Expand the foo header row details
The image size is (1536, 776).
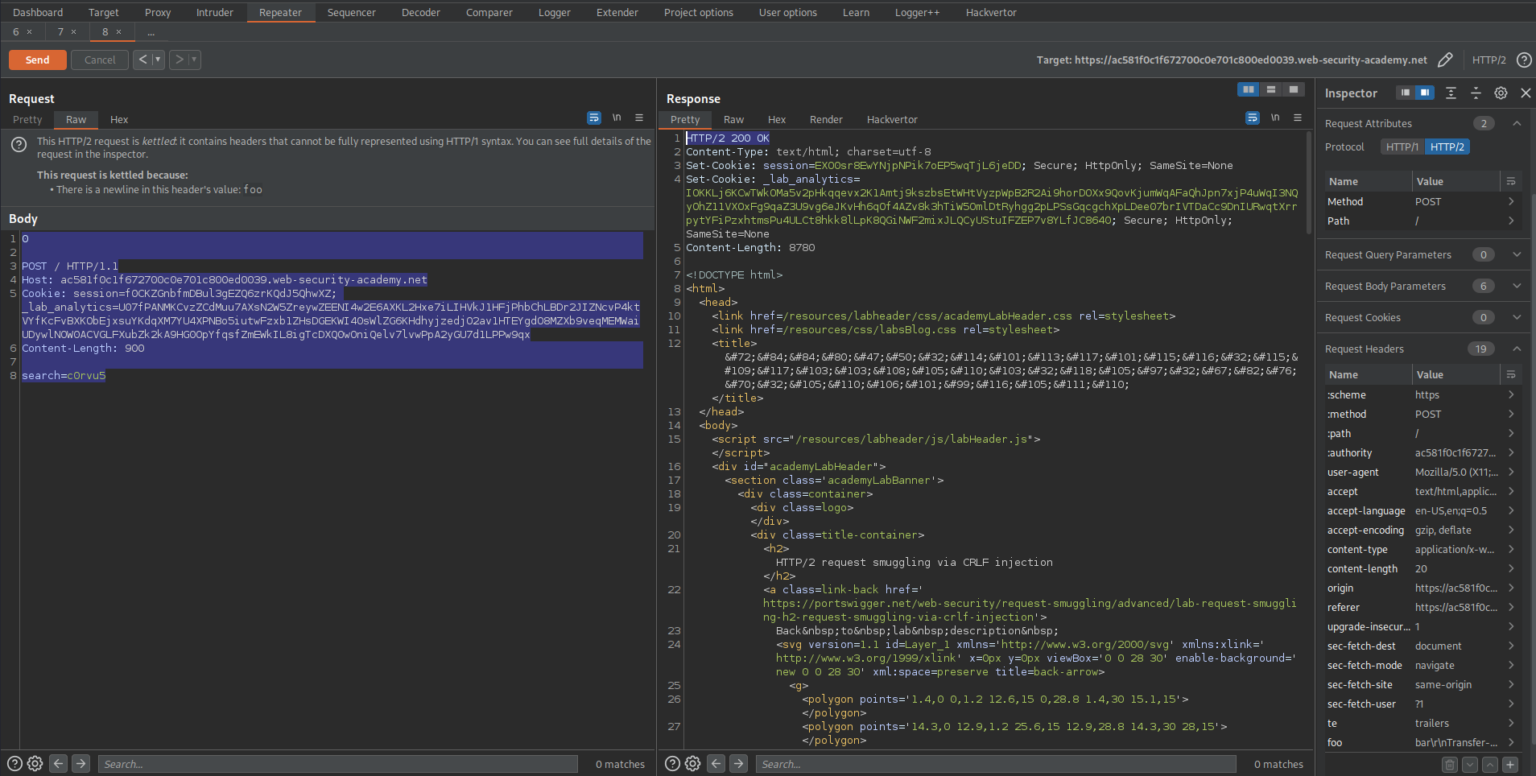(1511, 742)
